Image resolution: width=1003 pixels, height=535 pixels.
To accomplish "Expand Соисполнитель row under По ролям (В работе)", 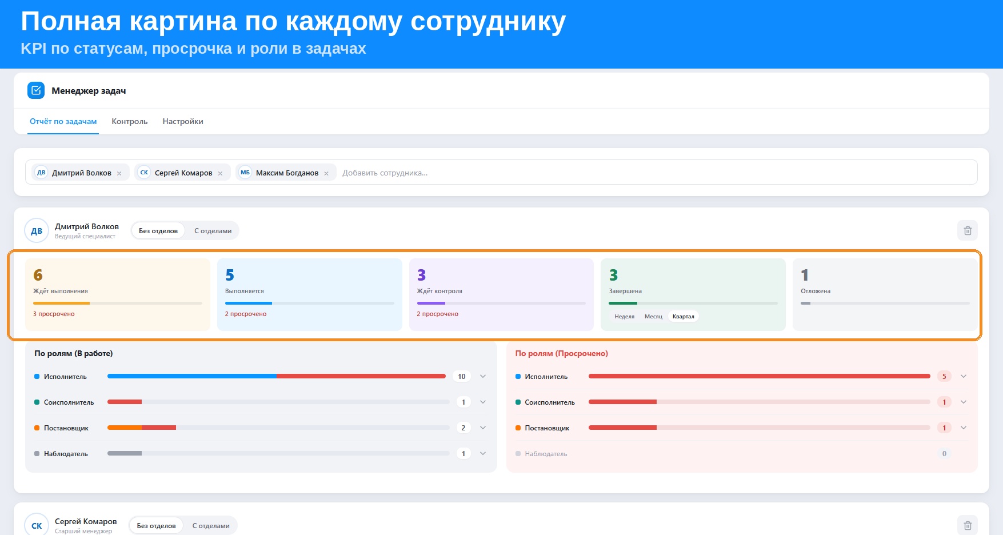I will click(x=483, y=402).
